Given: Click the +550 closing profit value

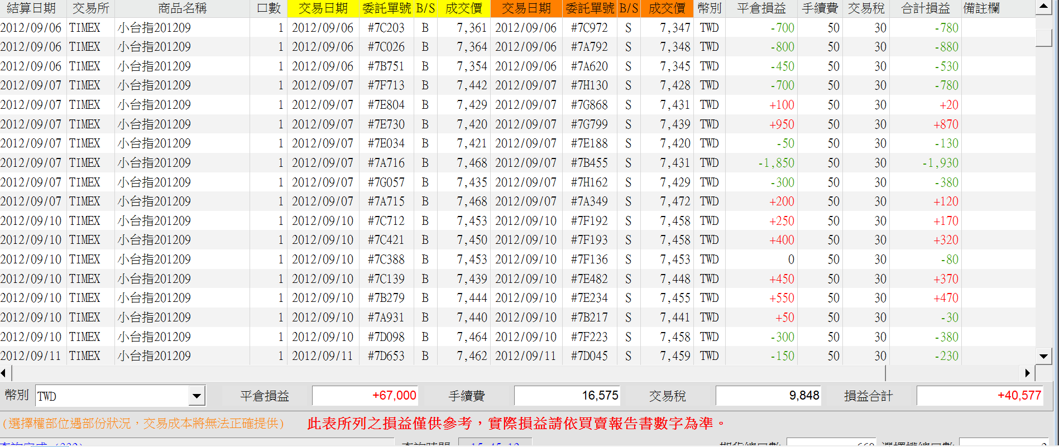Looking at the screenshot, I should pyautogui.click(x=782, y=298).
